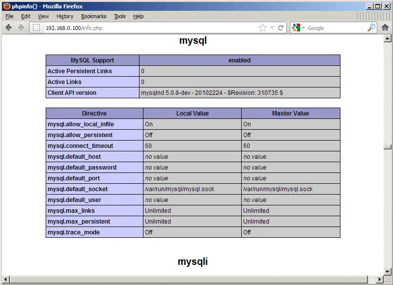Click the "Active Persistent Links" label
Screen dimensions: 393x285
(80, 71)
